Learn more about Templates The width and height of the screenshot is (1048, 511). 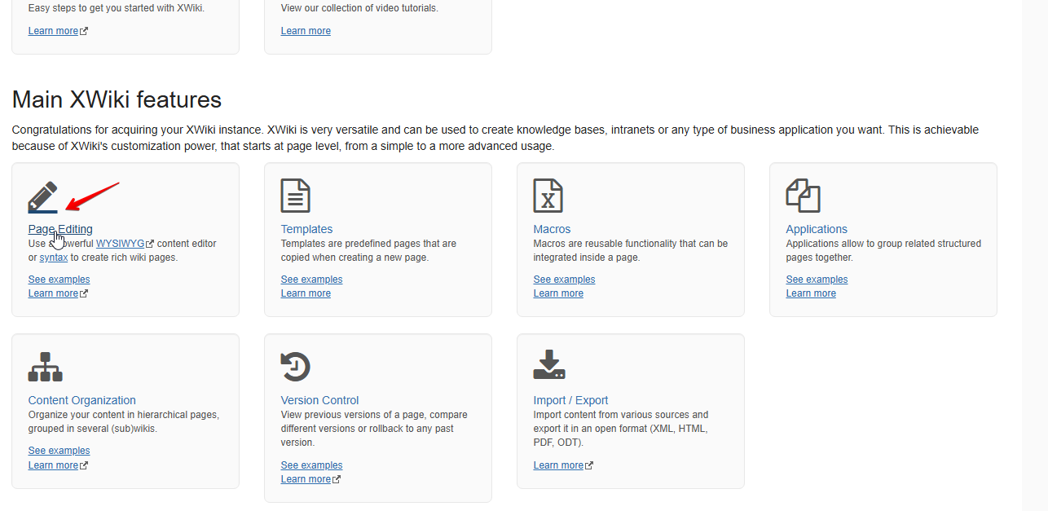coord(306,293)
